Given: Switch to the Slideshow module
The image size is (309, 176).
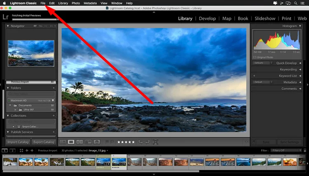Looking at the screenshot, I should [265, 19].
